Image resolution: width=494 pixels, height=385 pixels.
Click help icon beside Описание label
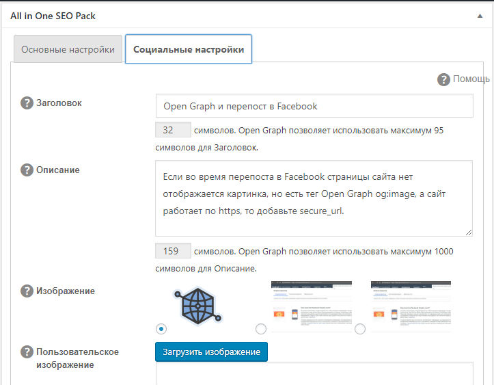pos(27,170)
